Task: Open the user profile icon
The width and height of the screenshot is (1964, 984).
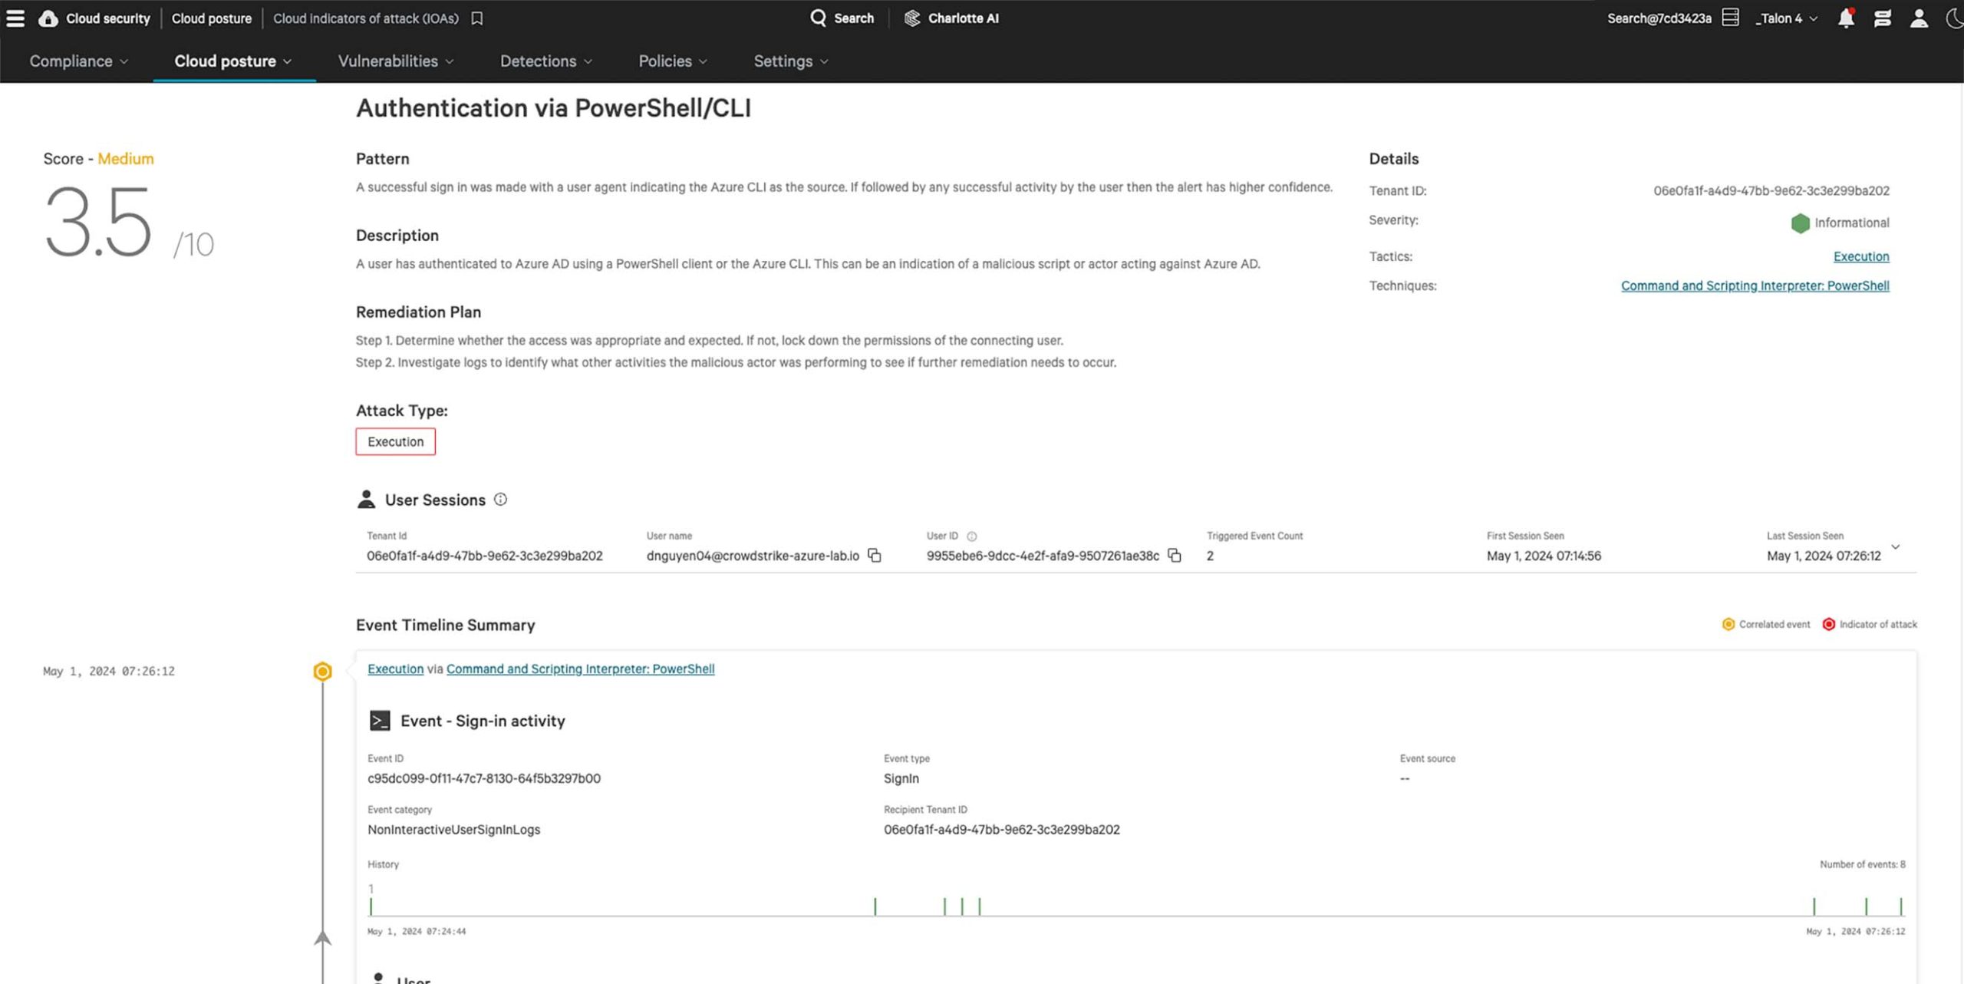Action: [1919, 18]
